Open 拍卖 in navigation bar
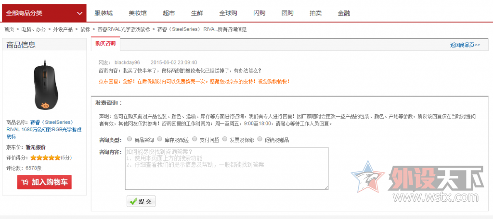 (x=316, y=13)
